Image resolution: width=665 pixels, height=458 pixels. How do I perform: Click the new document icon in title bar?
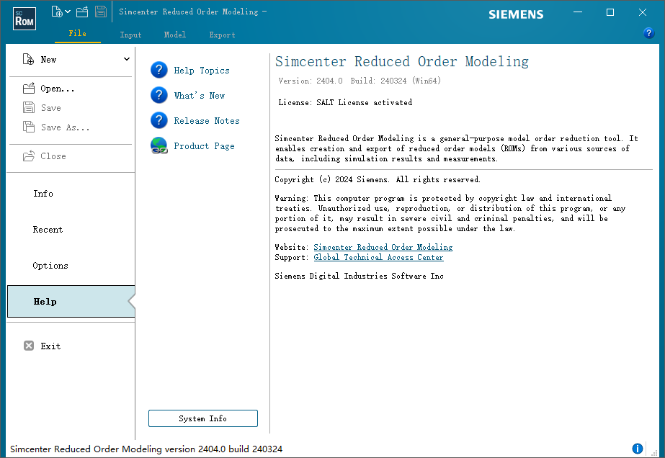(56, 12)
